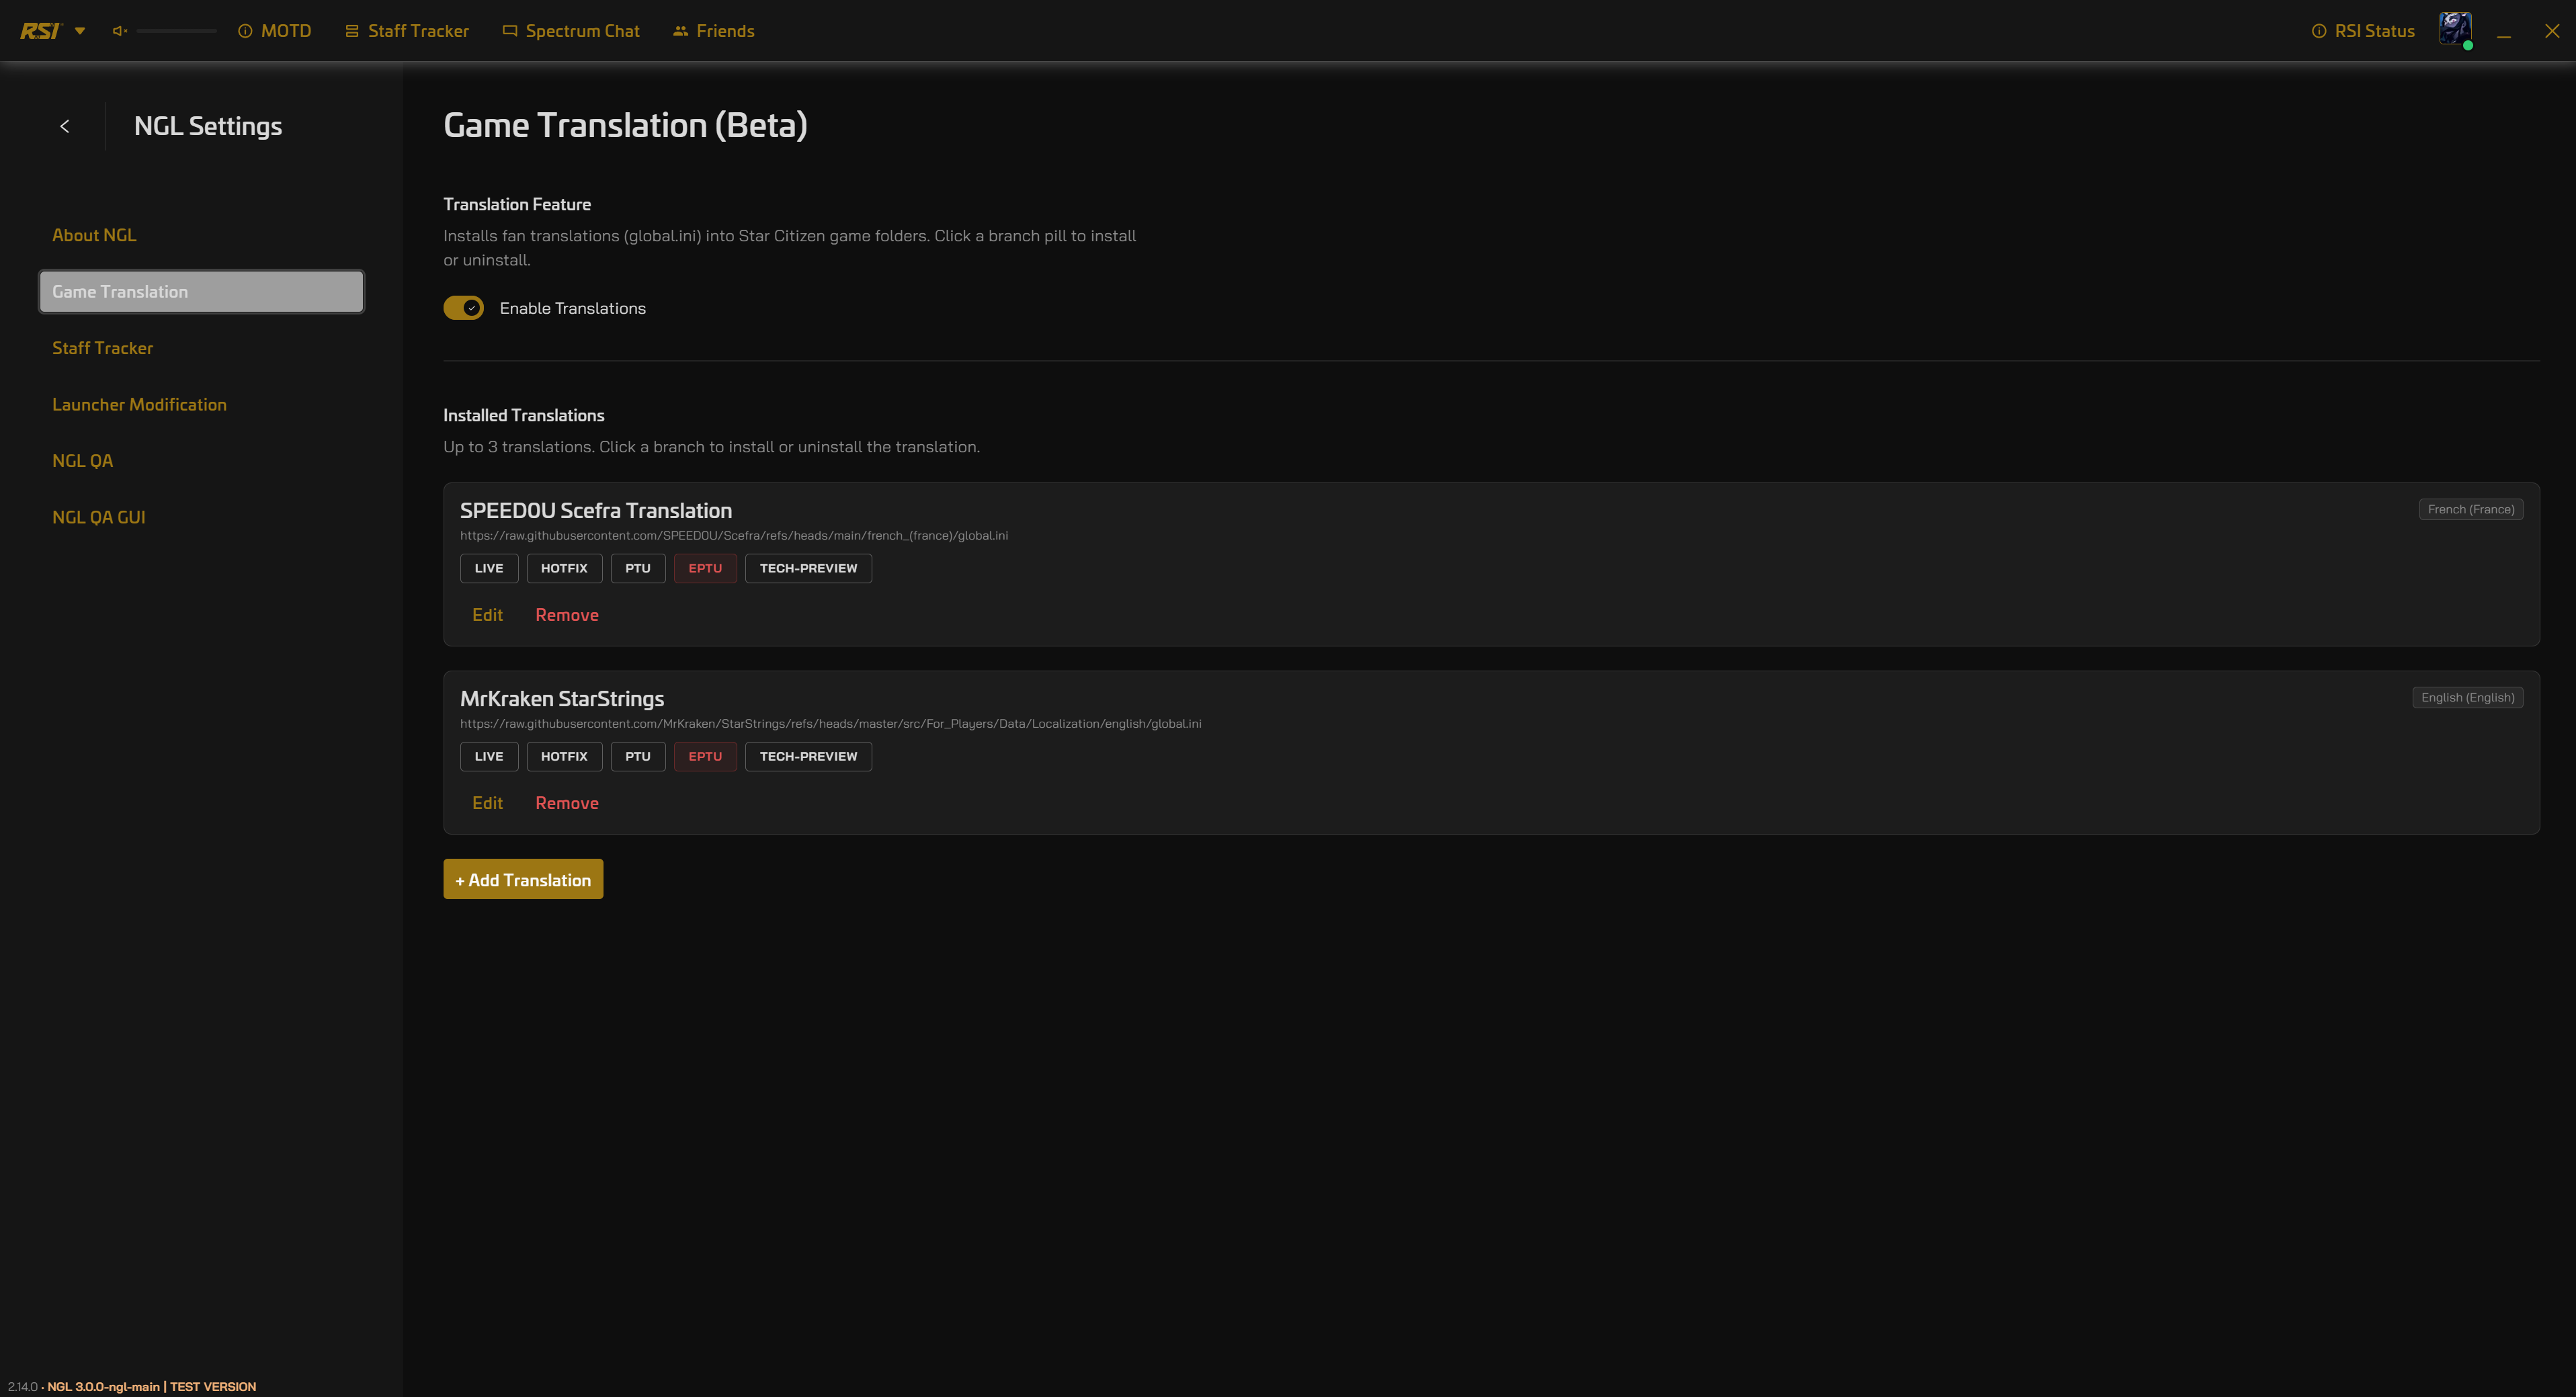Edit the SPEEDOU Scefra Translation entry

pyautogui.click(x=487, y=615)
